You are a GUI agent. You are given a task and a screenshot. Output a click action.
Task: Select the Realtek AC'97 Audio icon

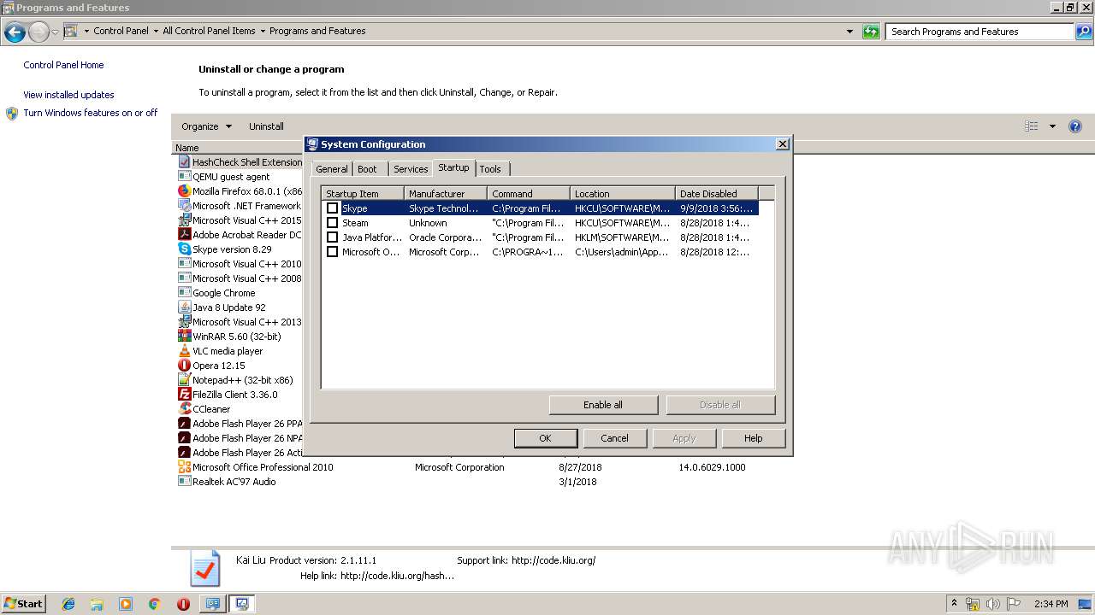point(184,481)
